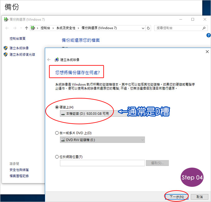Close the 建立系統映像 wizard dialog

click(x=207, y=52)
